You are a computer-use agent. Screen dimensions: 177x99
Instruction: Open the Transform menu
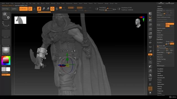pos(100,3)
